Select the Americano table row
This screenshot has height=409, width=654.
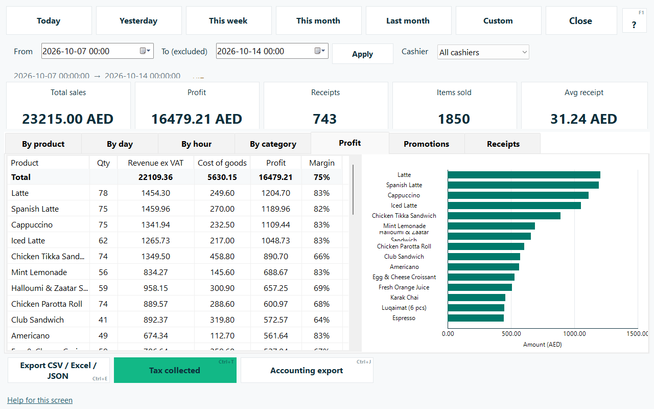[x=178, y=335]
